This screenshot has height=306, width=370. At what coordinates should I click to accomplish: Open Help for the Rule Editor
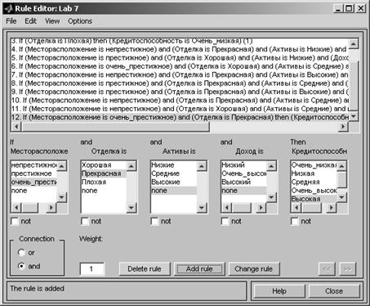click(279, 291)
